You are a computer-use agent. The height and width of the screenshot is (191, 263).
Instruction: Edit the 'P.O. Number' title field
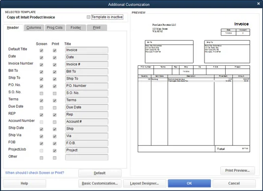87,86
